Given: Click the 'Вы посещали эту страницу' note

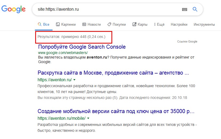Looking at the screenshot, I should click(112, 98).
